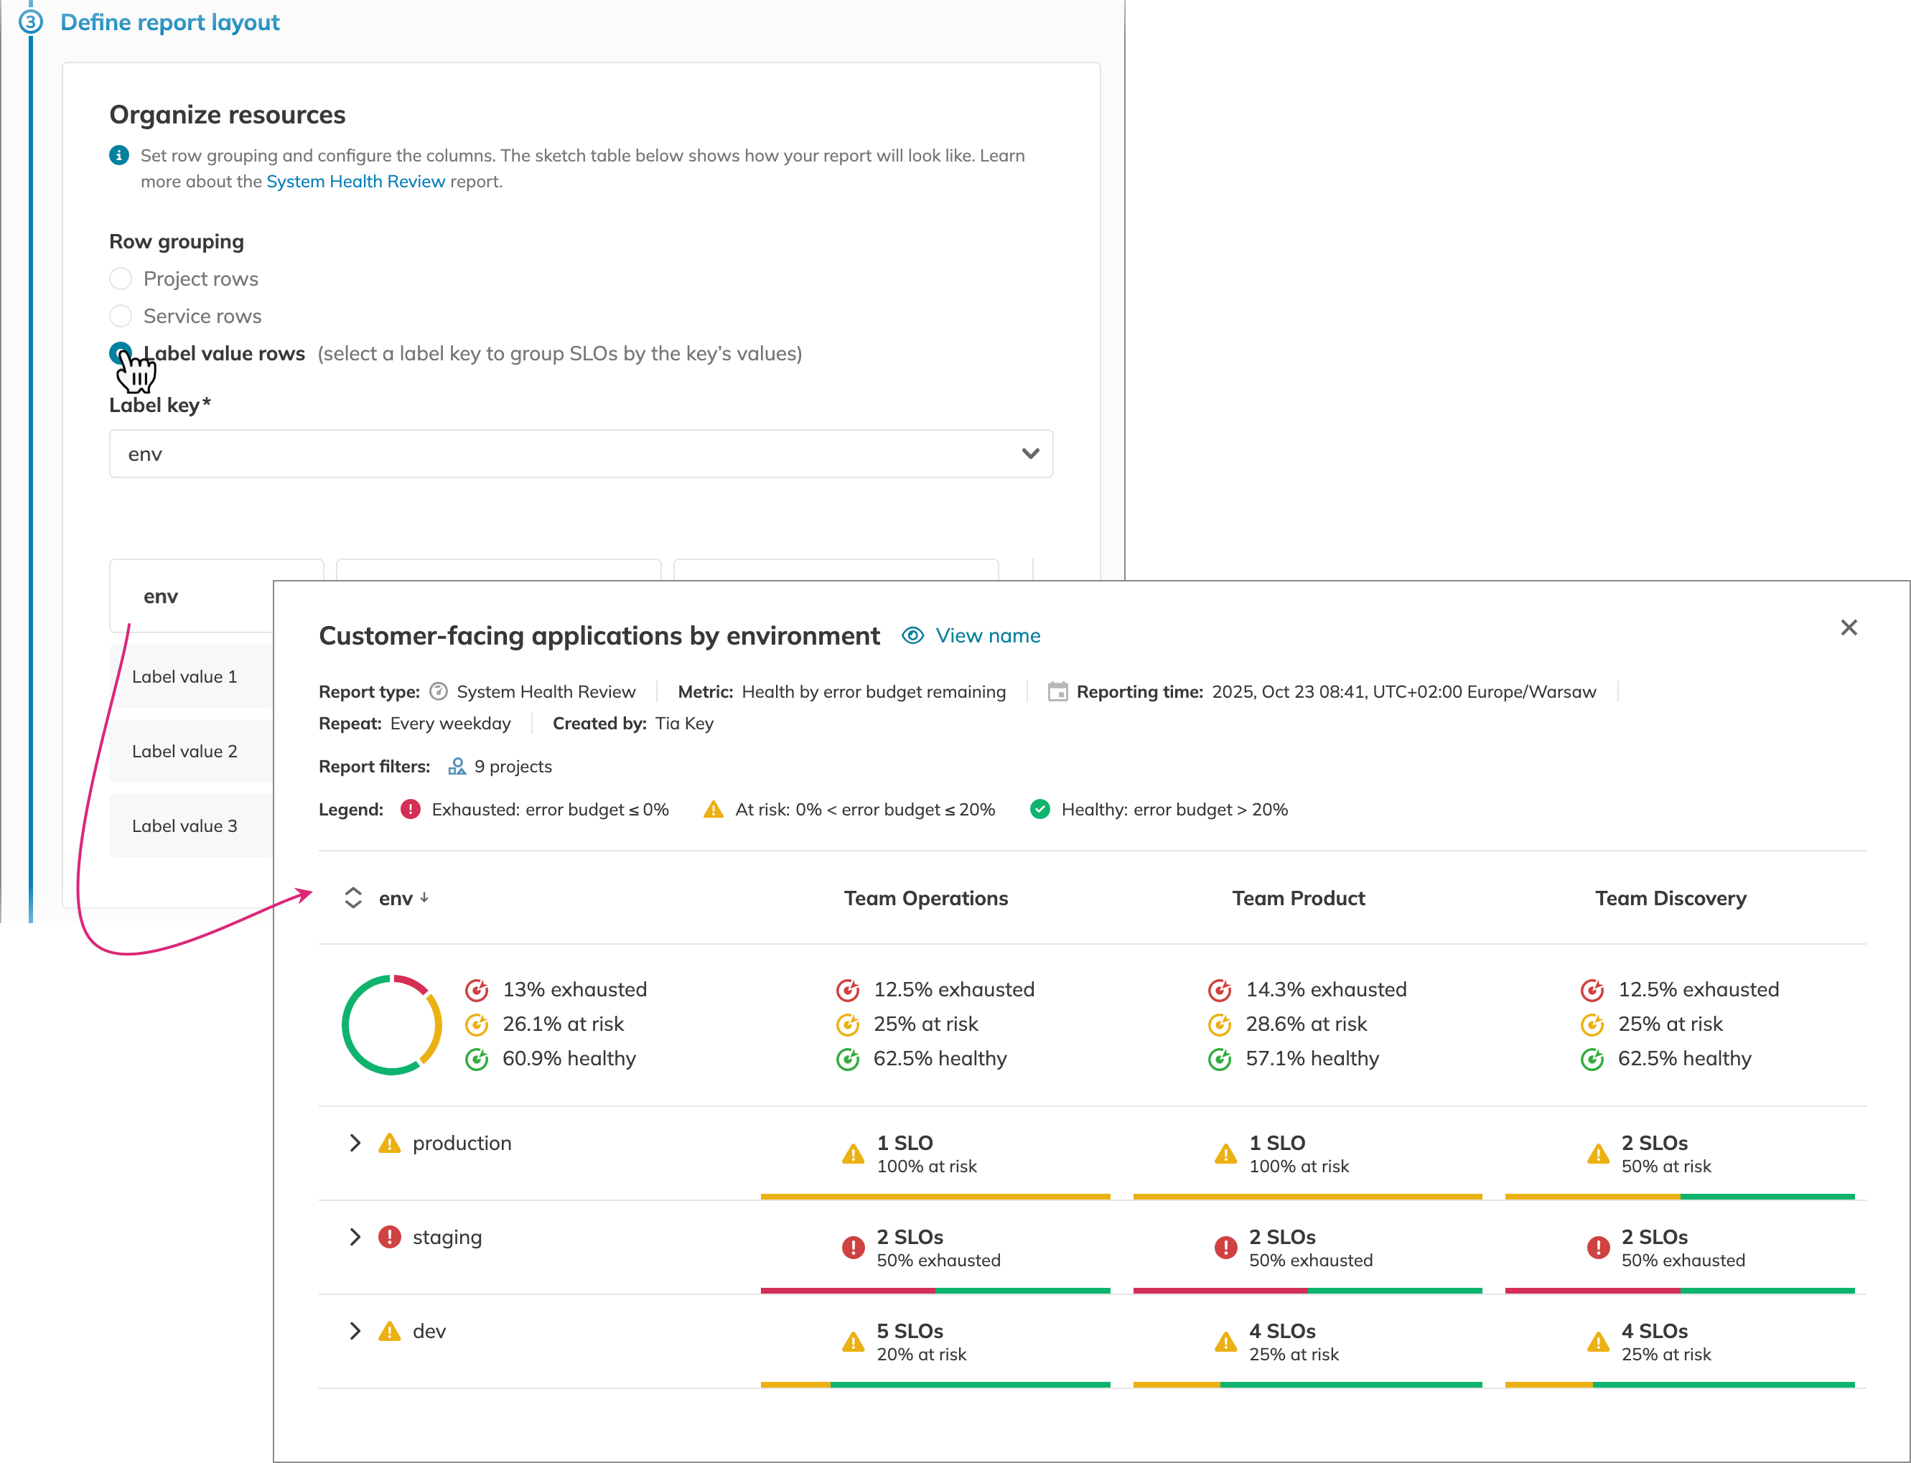Click the calendar icon beside Reporting time
Image resolution: width=1911 pixels, height=1463 pixels.
pyautogui.click(x=1057, y=692)
